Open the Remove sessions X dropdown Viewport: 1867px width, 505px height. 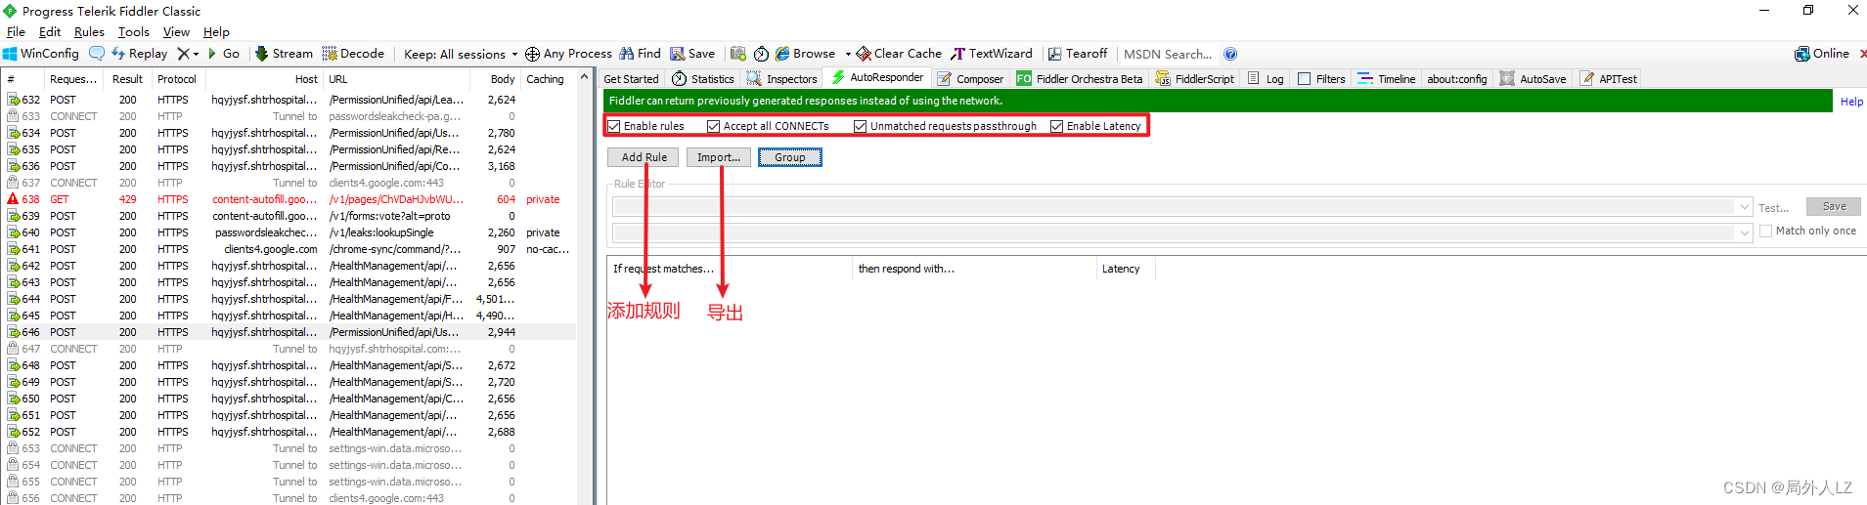tap(188, 54)
